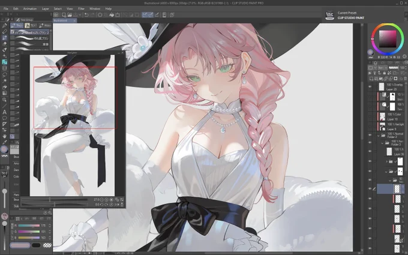408x255 pixels.
Task: Open the Window menu
Action: 95,8
